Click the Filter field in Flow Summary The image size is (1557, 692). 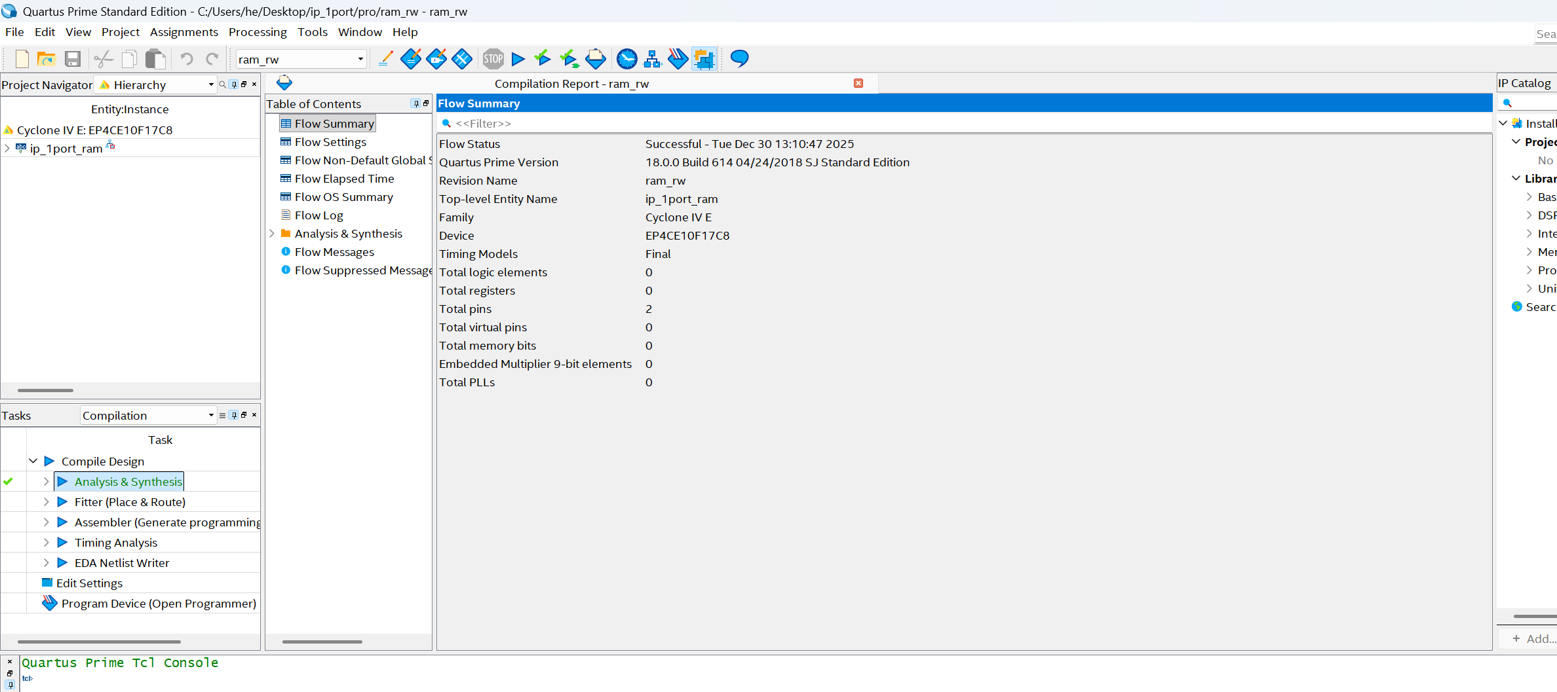coord(963,123)
